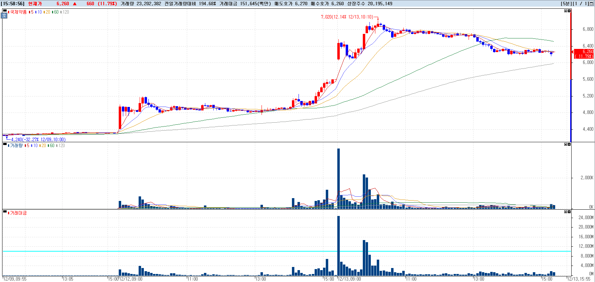Select the price 10-period moving average legend
Viewport: 595px width, 282px height.
[x=38, y=12]
